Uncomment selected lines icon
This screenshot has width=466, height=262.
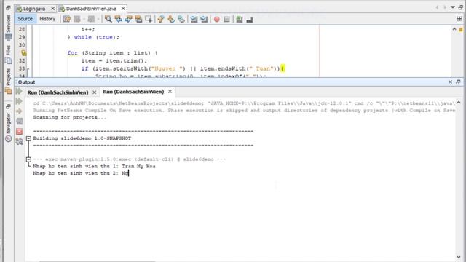tap(249, 20)
